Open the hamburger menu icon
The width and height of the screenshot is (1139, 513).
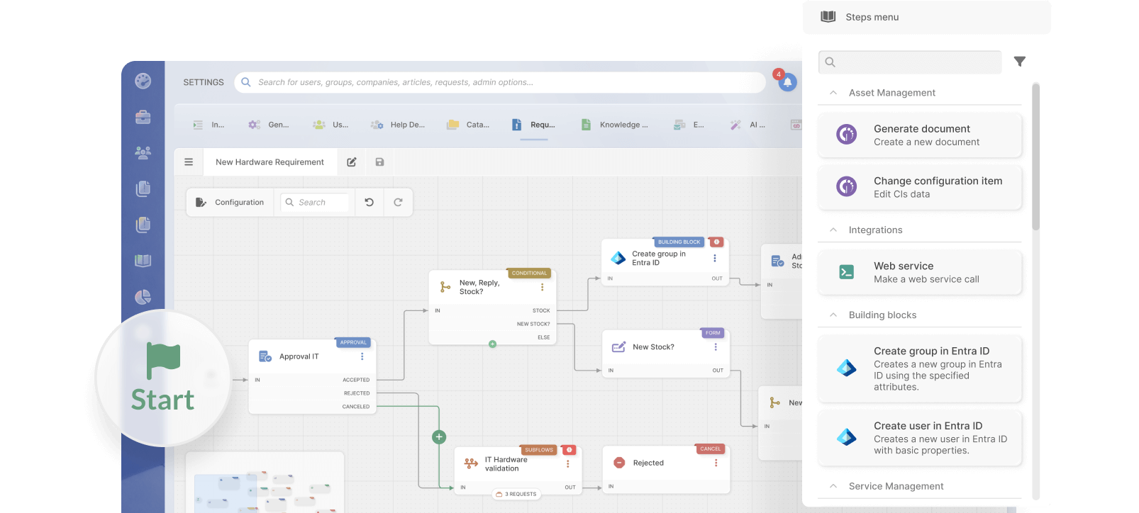[189, 162]
